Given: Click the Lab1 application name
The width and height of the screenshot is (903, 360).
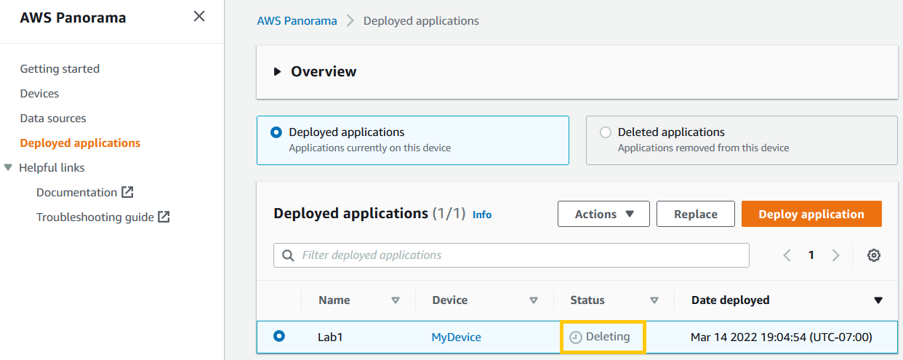Looking at the screenshot, I should point(330,337).
